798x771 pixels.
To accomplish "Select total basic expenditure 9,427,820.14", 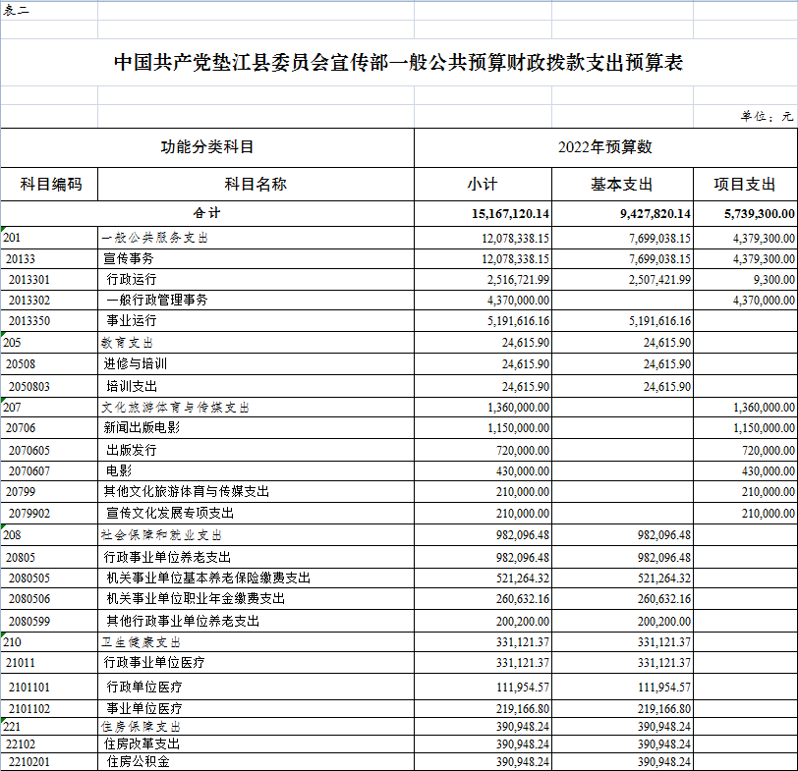I will tap(622, 213).
